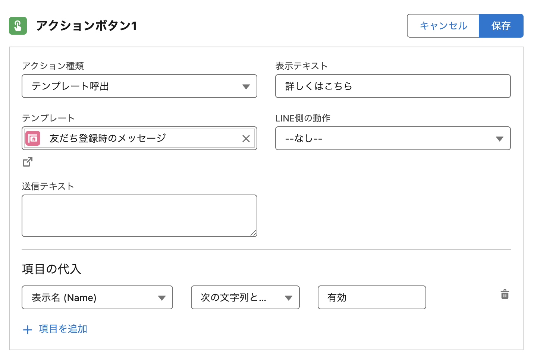
Task: Click the value field containing 有効
Action: 371,297
